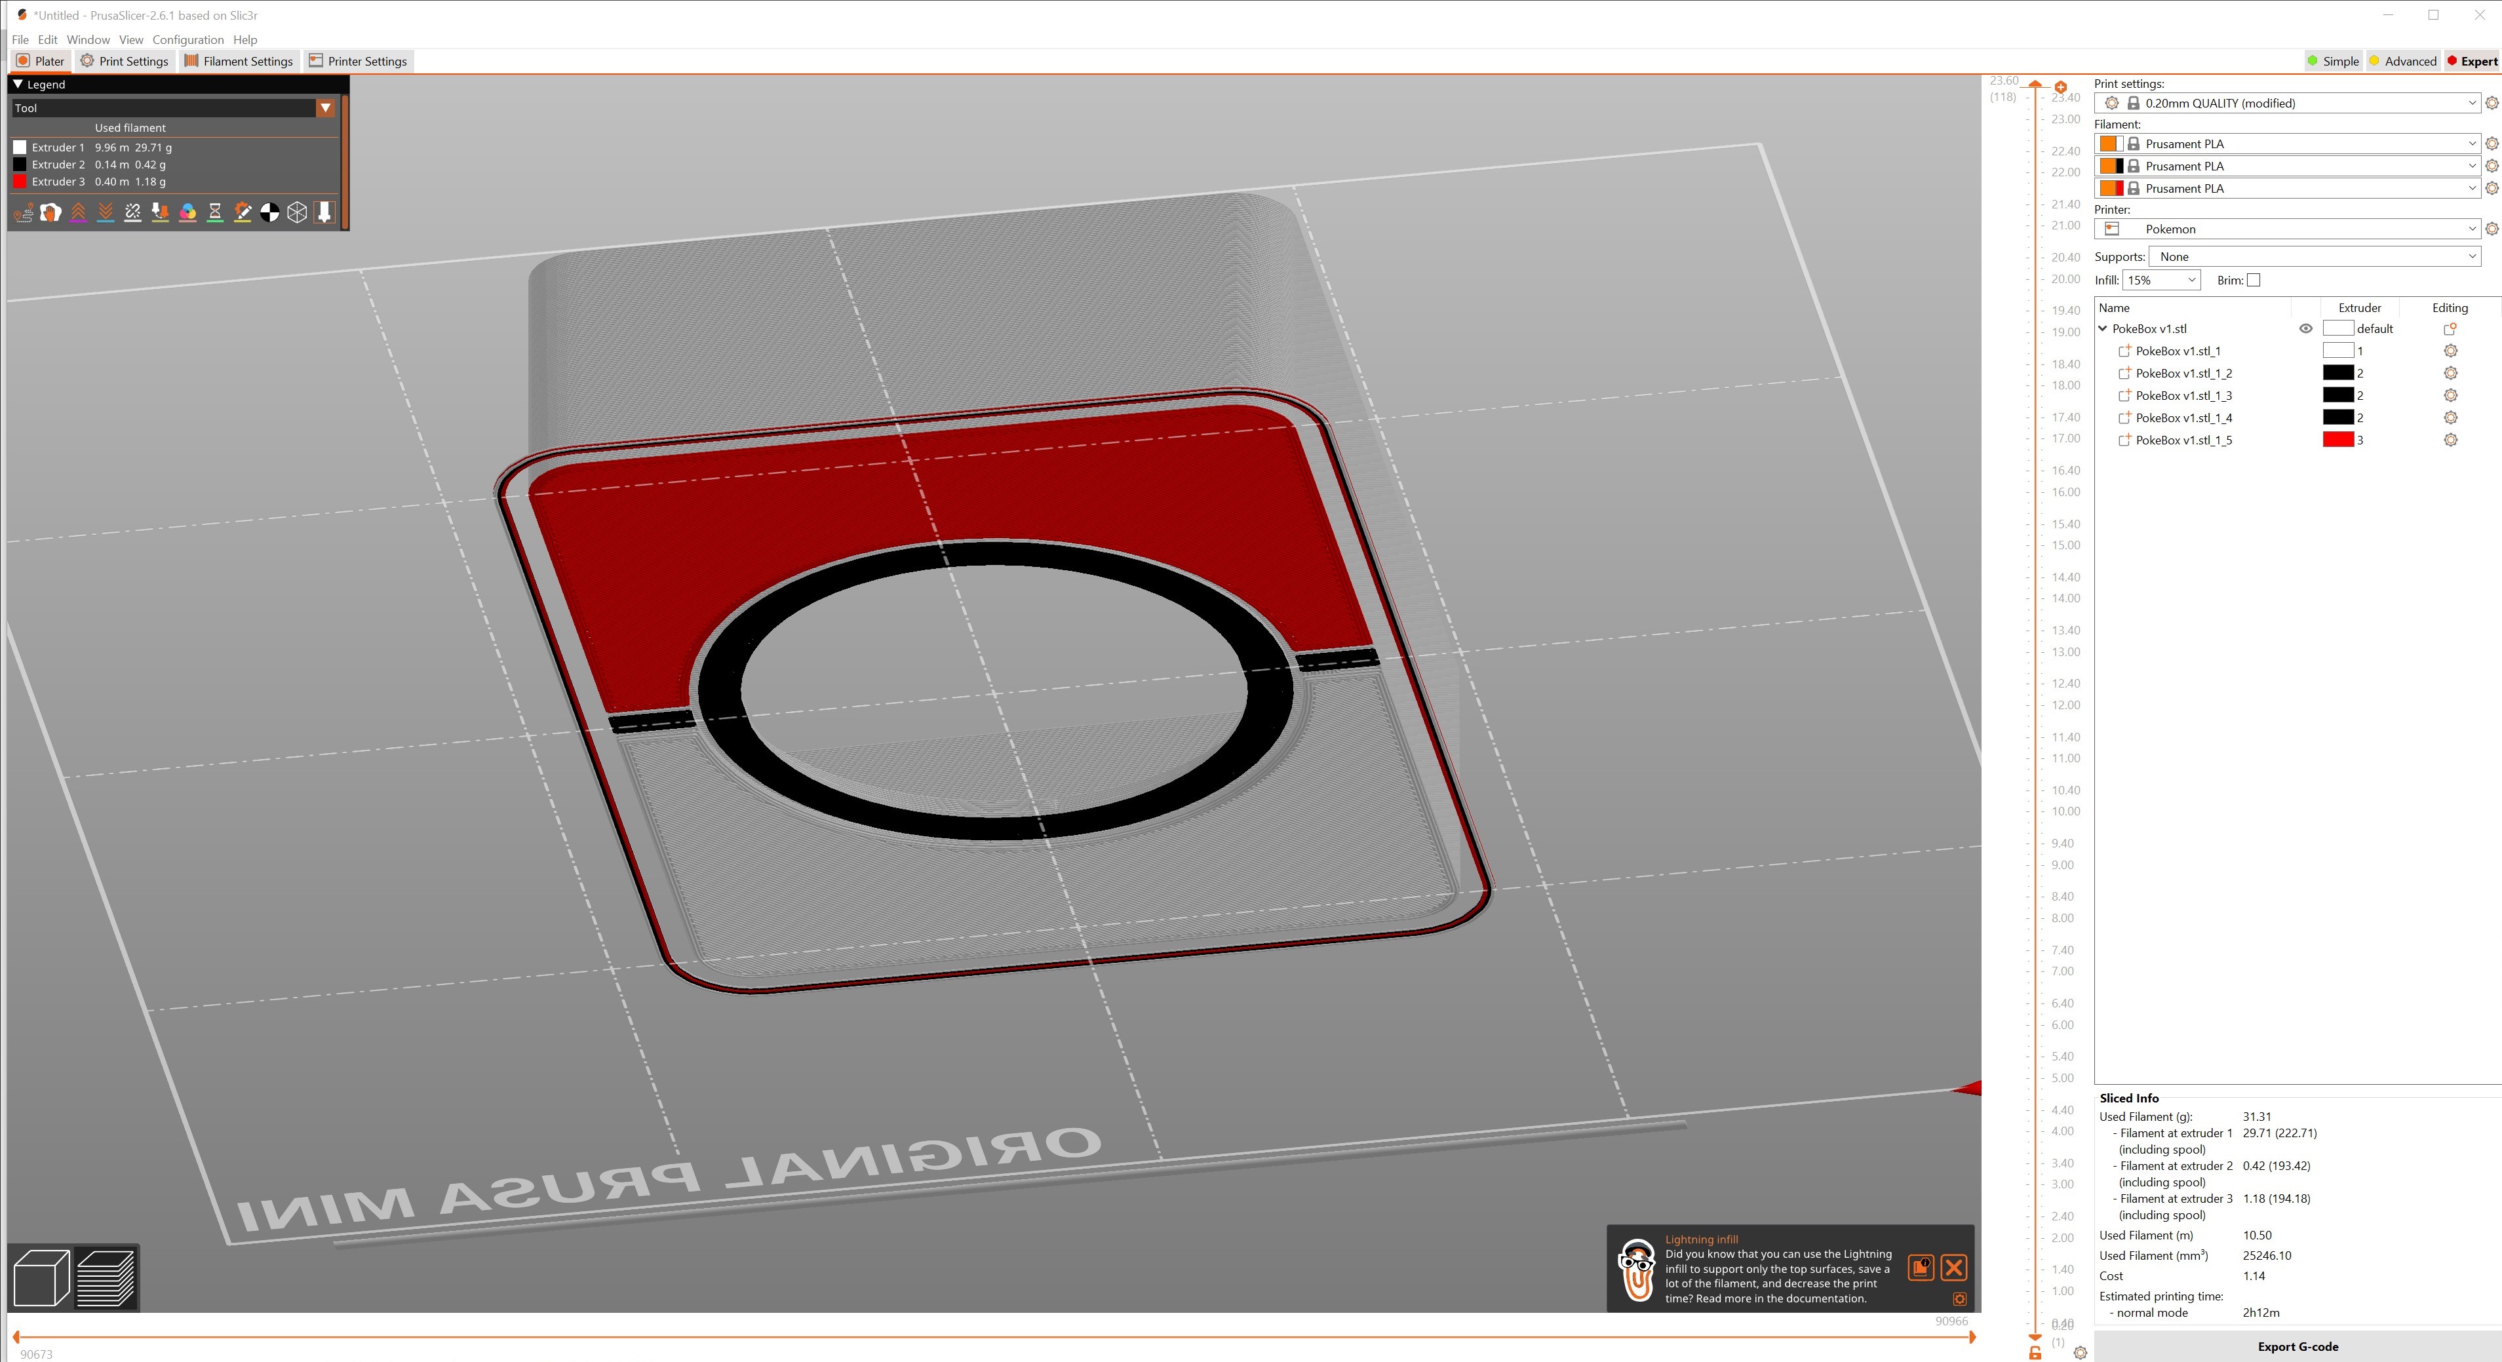Switch to Advanced mode

tap(2403, 61)
